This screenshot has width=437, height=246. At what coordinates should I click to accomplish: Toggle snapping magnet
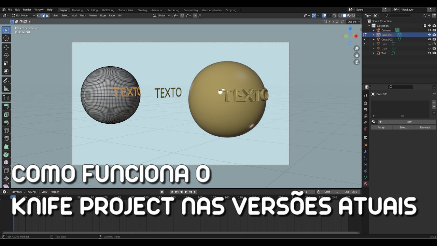click(x=182, y=15)
